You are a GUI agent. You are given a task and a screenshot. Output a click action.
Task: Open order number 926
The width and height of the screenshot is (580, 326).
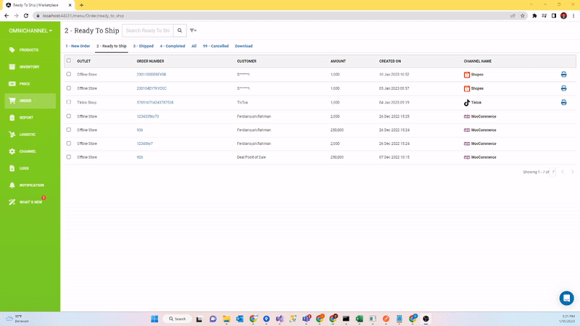[140, 157]
